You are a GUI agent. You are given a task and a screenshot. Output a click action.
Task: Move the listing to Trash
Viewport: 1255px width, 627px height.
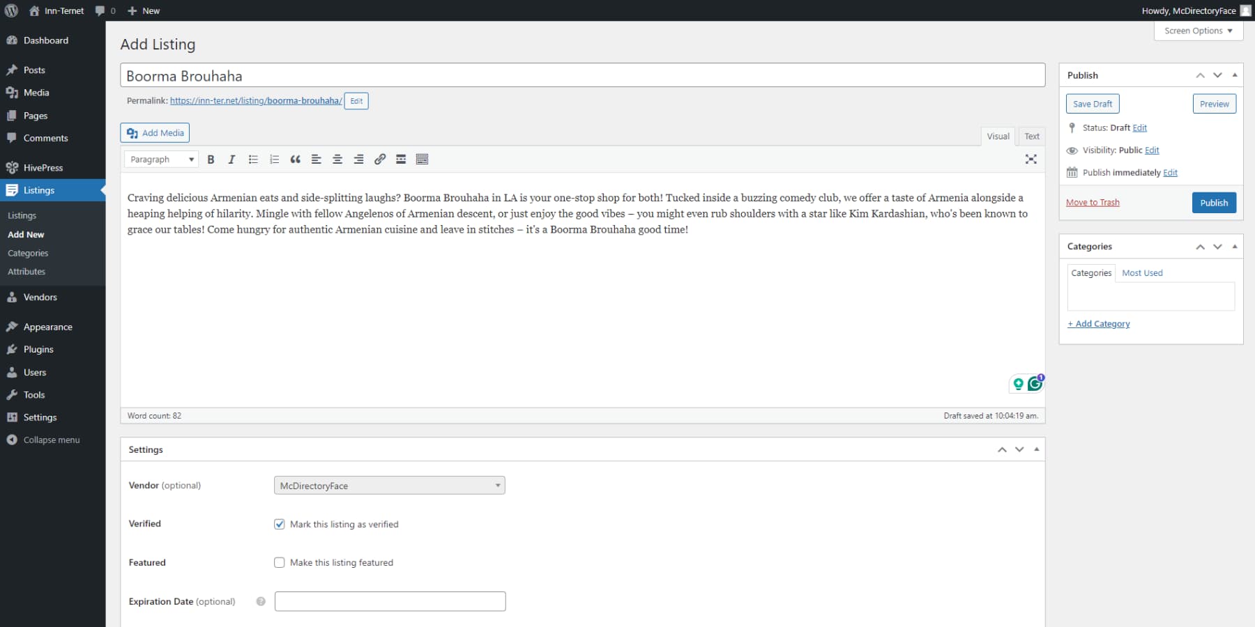pyautogui.click(x=1092, y=202)
